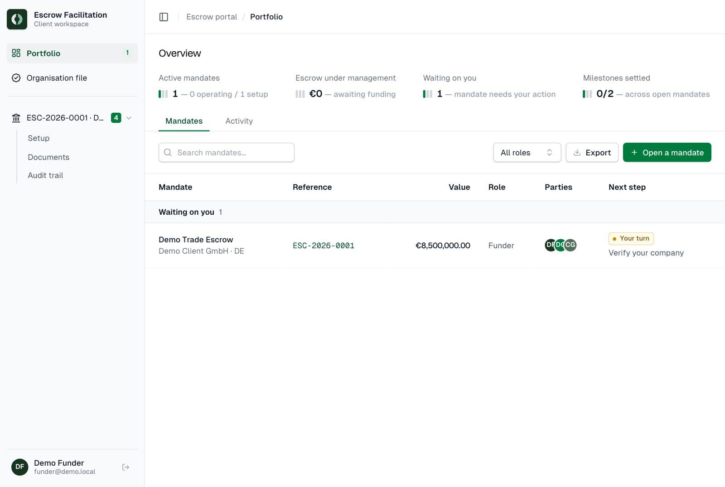Open the ESC-2026-0001 reference link

click(x=324, y=245)
